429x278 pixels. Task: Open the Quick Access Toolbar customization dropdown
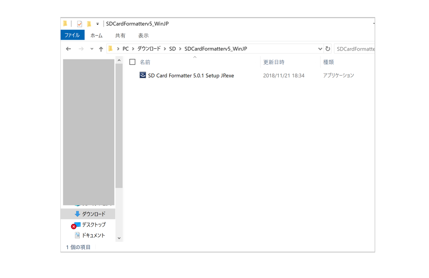98,24
